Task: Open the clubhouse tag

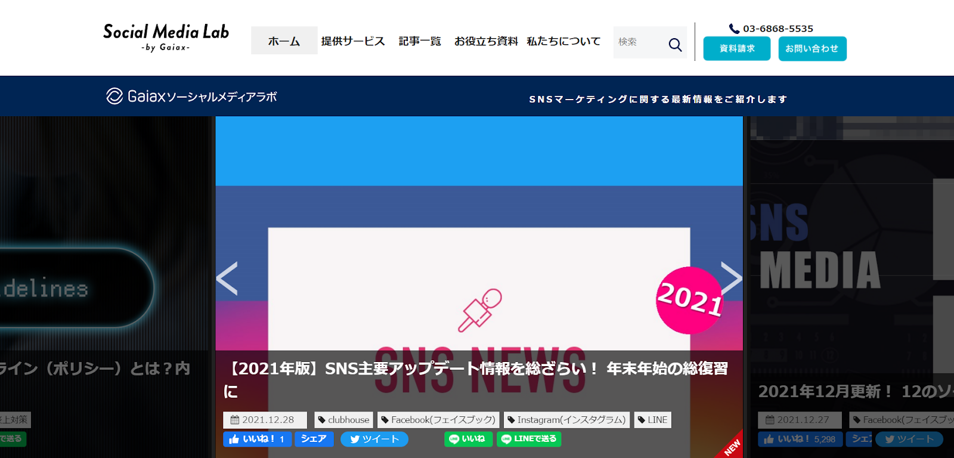Action: click(344, 420)
